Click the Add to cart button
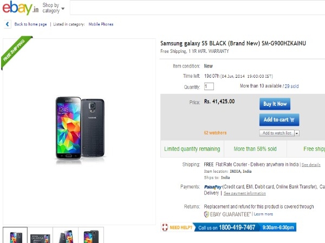This screenshot has height=243, width=325. (x=279, y=120)
